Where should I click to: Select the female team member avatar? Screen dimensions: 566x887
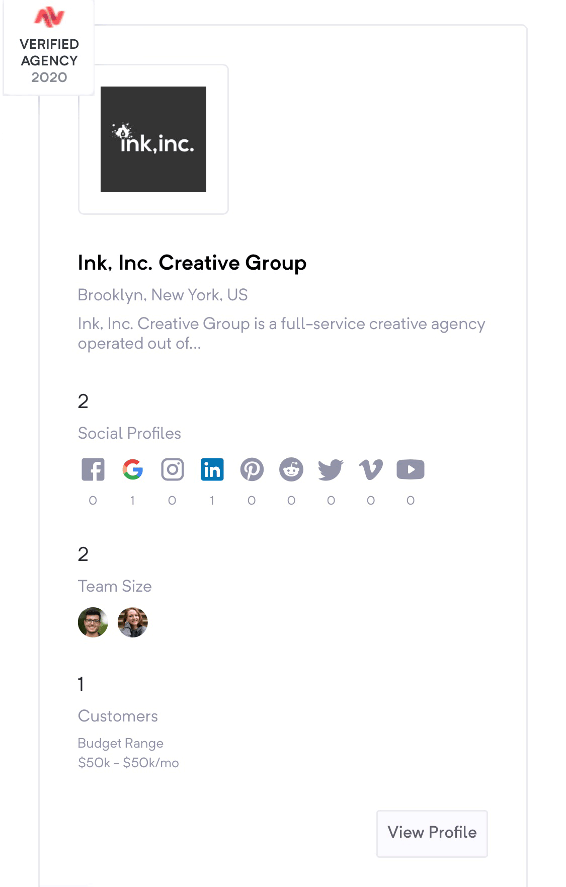pos(133,622)
